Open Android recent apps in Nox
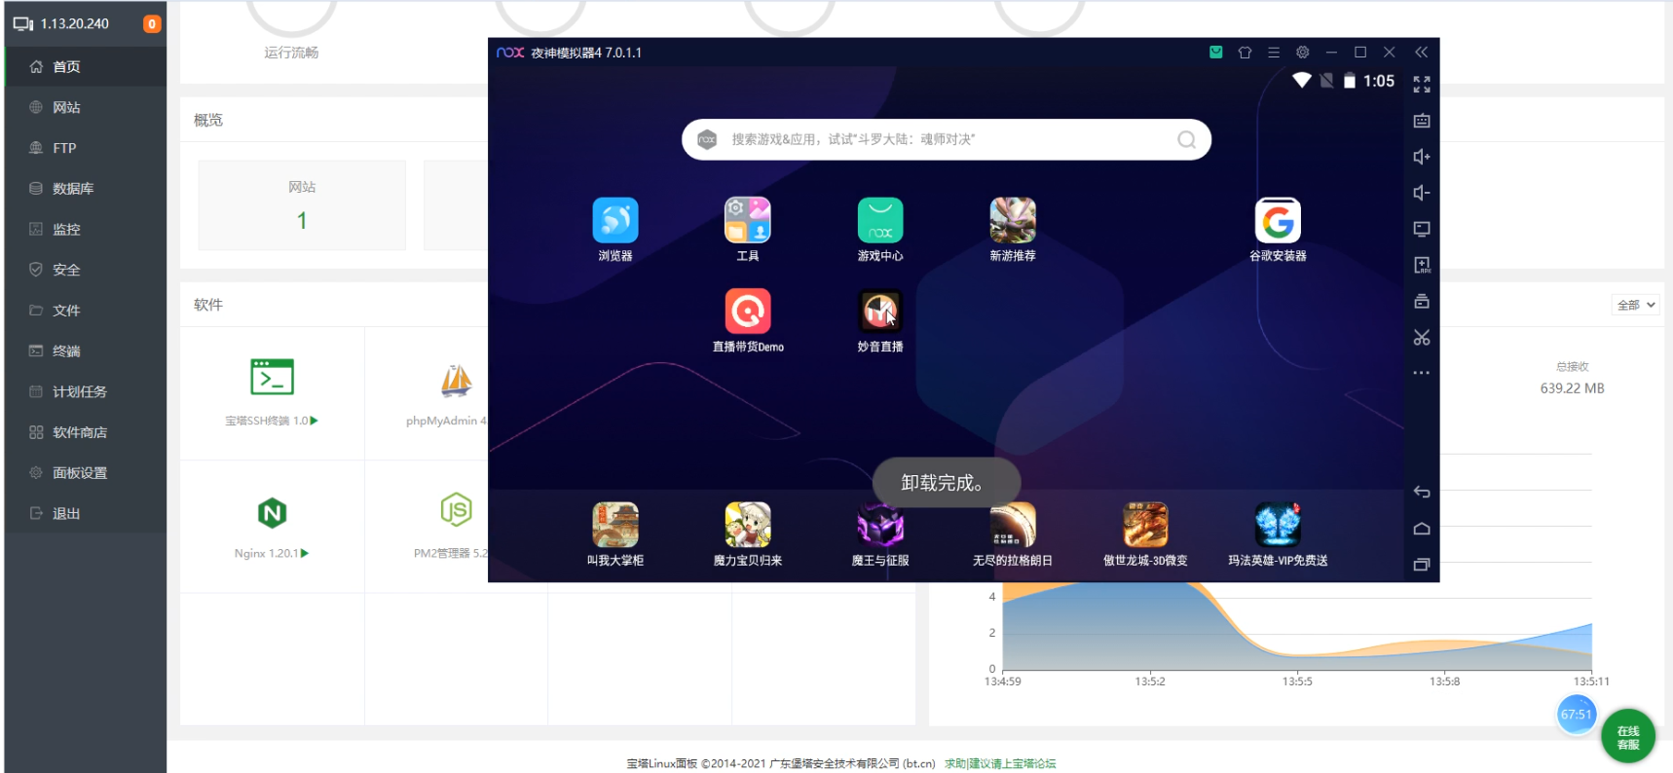This screenshot has width=1673, height=773. [x=1422, y=565]
